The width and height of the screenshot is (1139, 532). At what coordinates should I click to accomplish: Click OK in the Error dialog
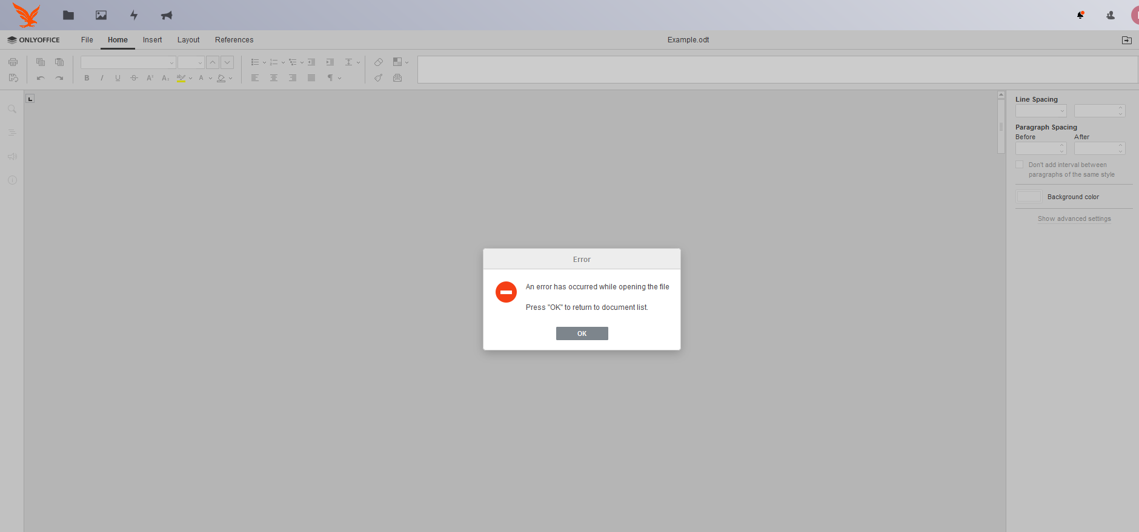pos(582,333)
